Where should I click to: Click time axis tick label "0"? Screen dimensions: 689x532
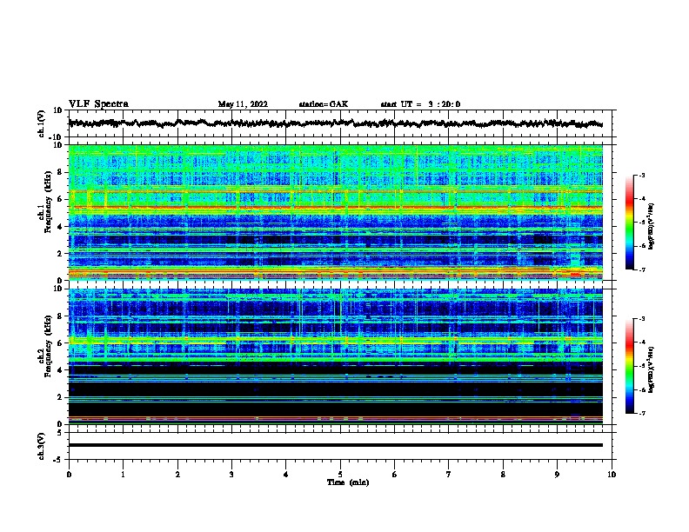tap(69, 474)
